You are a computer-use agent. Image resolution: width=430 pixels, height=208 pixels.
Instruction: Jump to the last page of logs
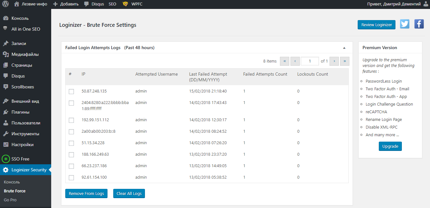point(345,61)
